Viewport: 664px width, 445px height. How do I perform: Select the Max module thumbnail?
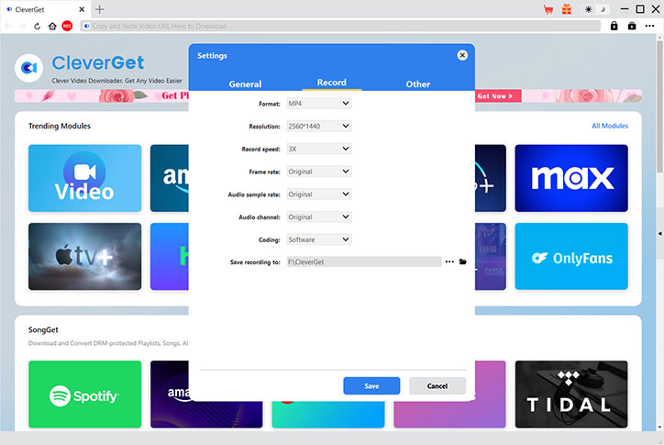[x=571, y=178]
